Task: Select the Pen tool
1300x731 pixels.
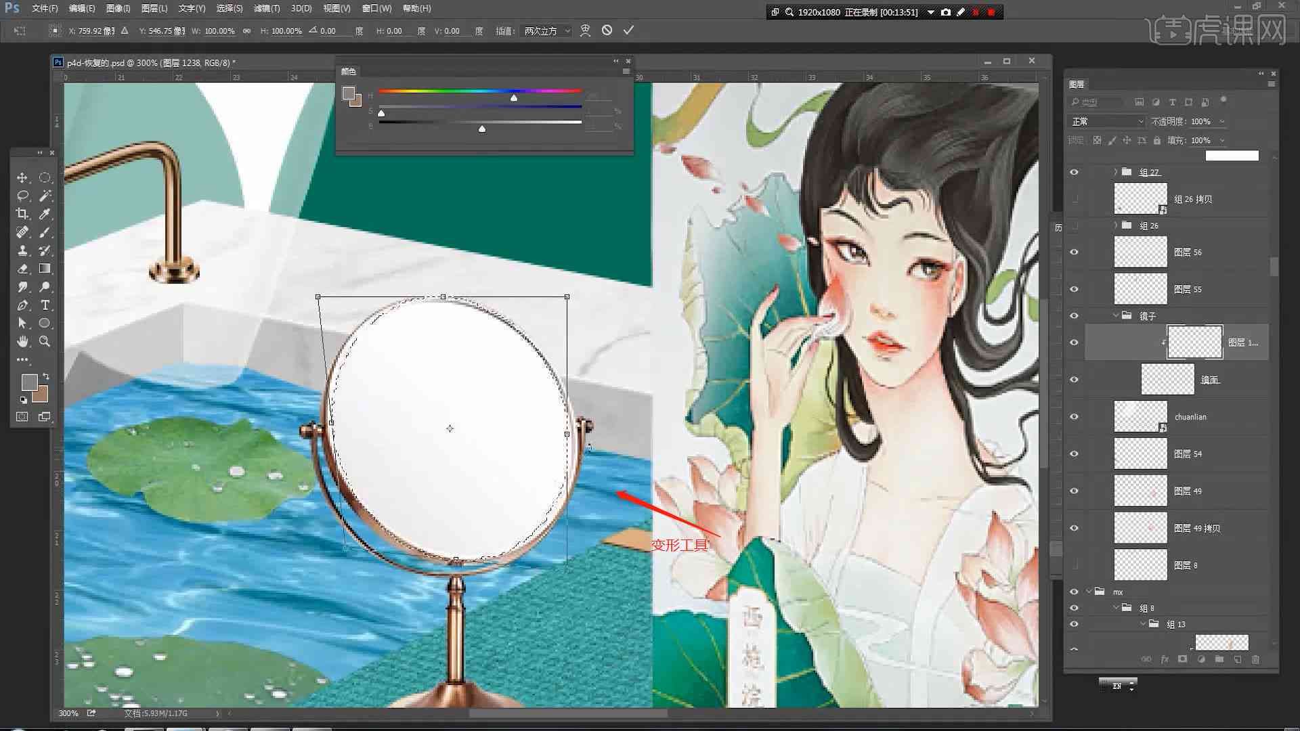Action: (x=22, y=305)
